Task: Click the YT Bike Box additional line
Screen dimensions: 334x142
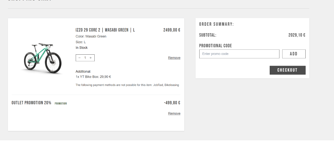Action: tap(93, 77)
